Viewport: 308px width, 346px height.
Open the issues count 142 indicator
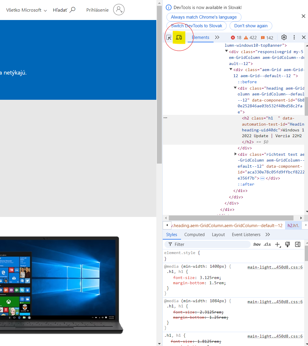(x=267, y=38)
